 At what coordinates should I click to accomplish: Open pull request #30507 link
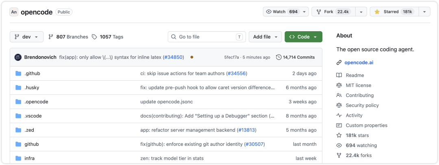(x=254, y=144)
